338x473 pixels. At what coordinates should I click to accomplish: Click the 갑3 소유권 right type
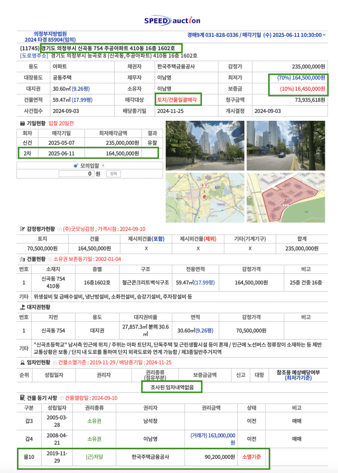tap(94, 421)
